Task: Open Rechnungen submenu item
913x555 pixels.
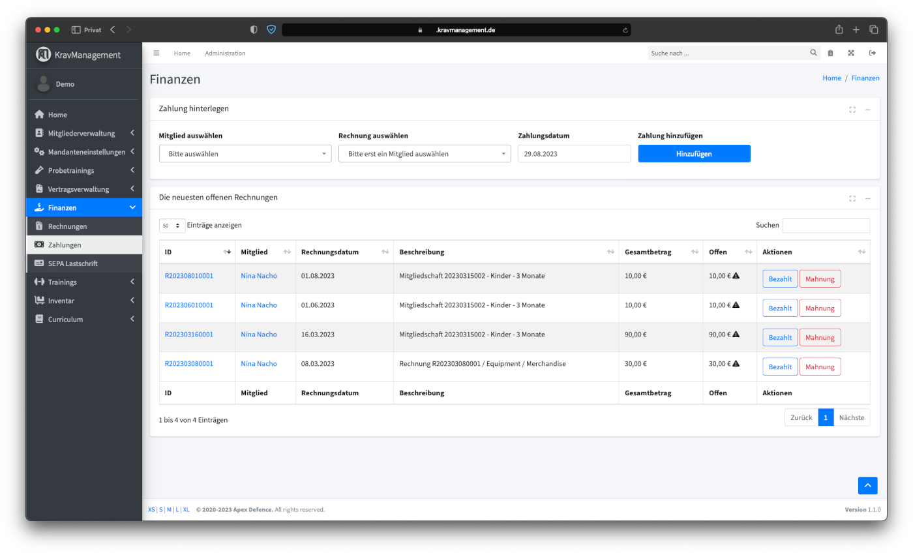Action: point(85,226)
